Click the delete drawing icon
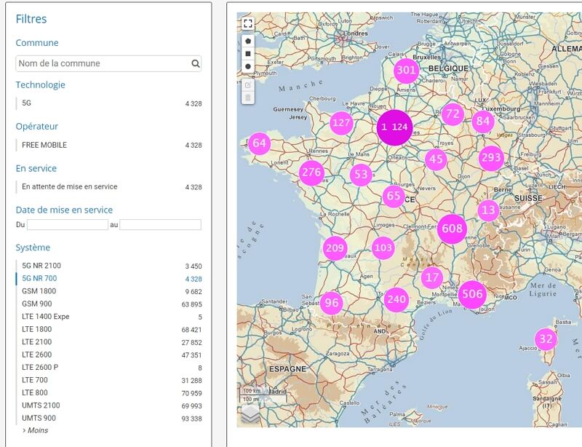The image size is (582, 447). (x=248, y=97)
